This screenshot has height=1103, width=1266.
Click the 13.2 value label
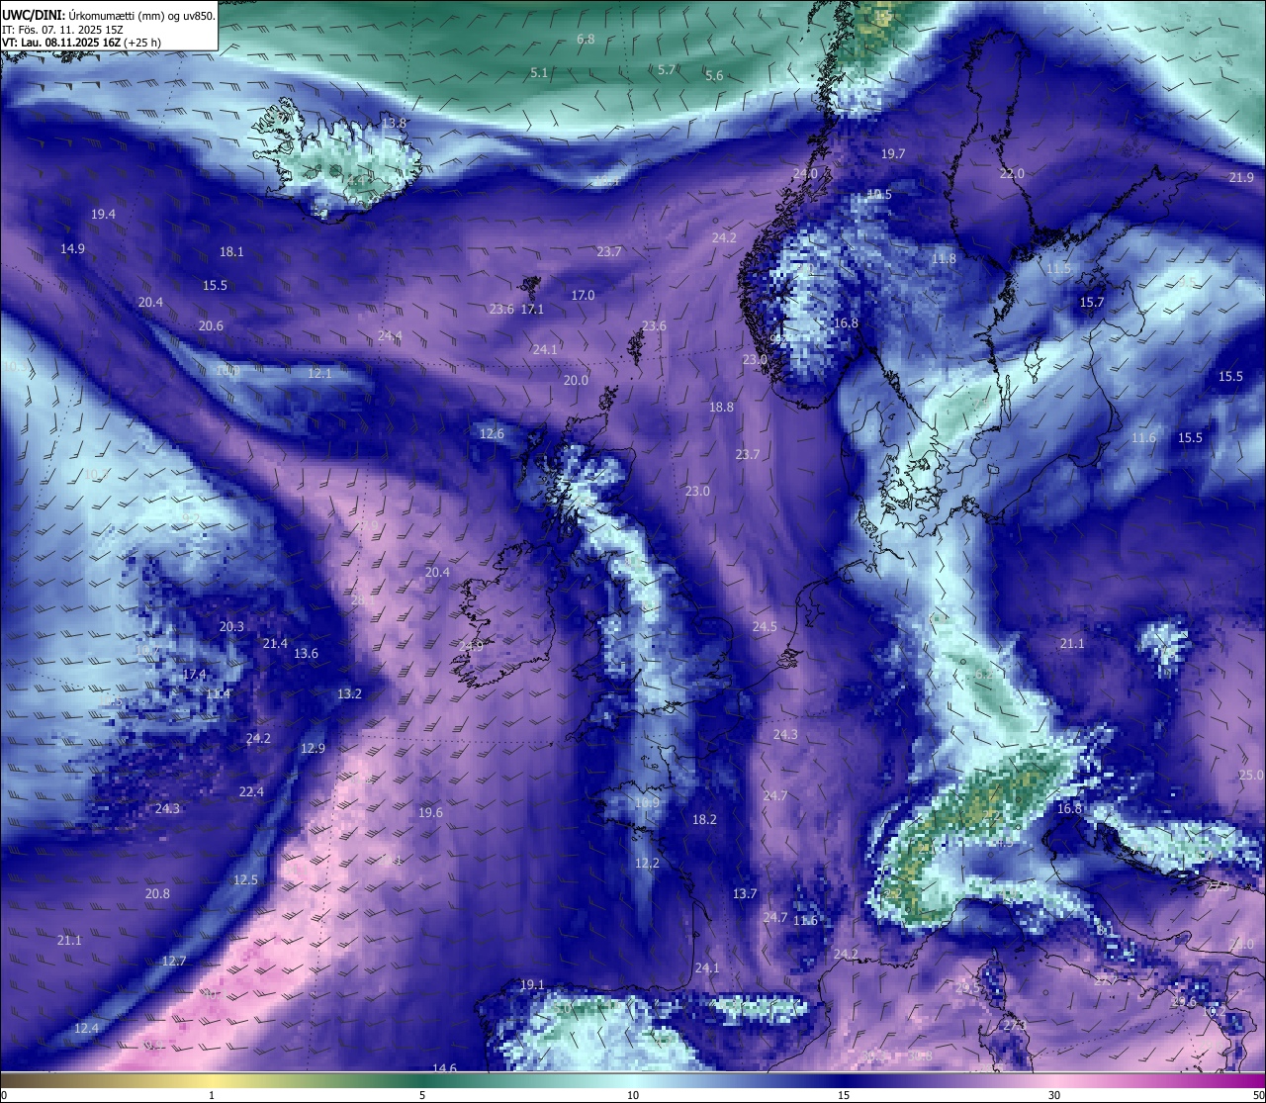349,694
